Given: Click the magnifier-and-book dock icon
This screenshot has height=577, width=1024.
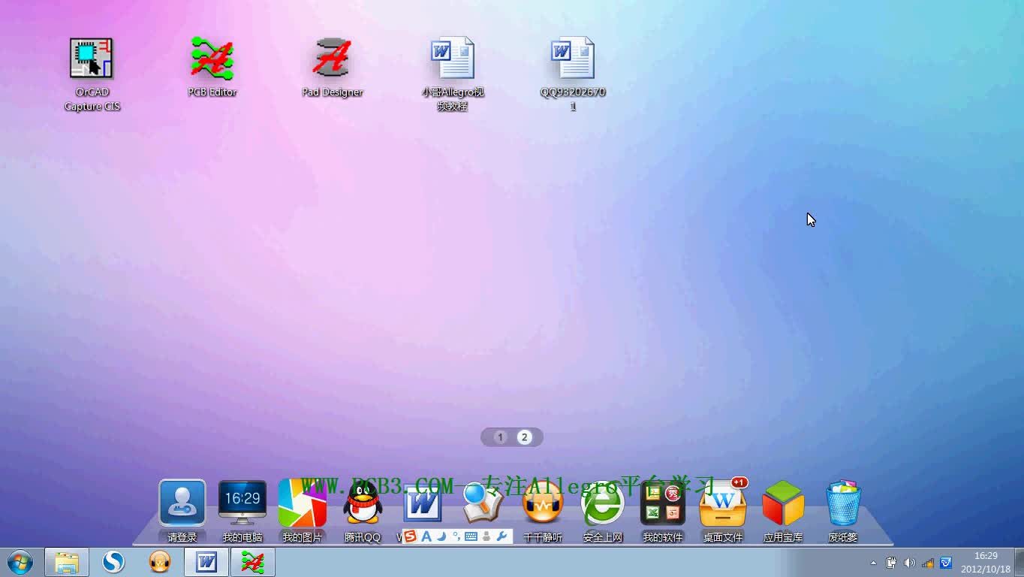Looking at the screenshot, I should click(x=482, y=503).
